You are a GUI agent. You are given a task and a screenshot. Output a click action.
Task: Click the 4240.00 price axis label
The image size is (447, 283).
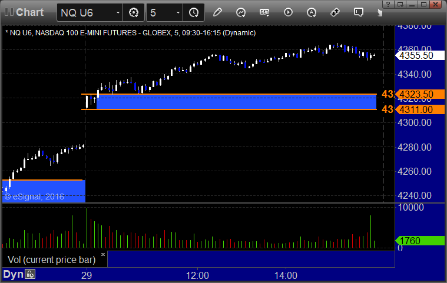pyautogui.click(x=415, y=196)
